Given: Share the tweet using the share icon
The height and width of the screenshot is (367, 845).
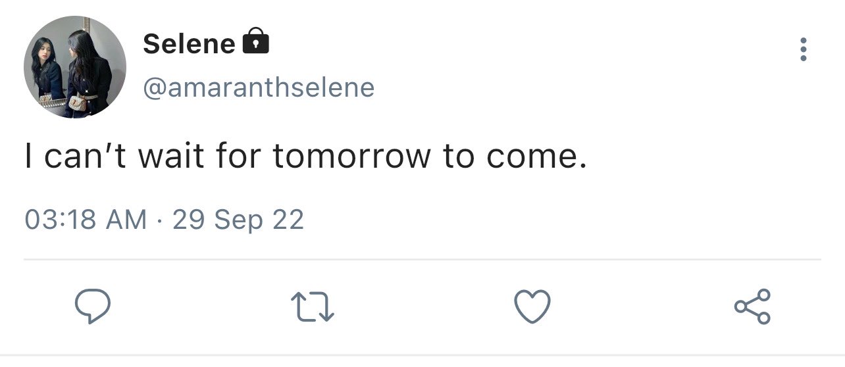Looking at the screenshot, I should tap(752, 306).
